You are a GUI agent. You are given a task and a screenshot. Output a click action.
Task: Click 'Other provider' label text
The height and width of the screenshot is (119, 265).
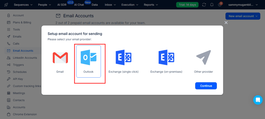point(203,72)
